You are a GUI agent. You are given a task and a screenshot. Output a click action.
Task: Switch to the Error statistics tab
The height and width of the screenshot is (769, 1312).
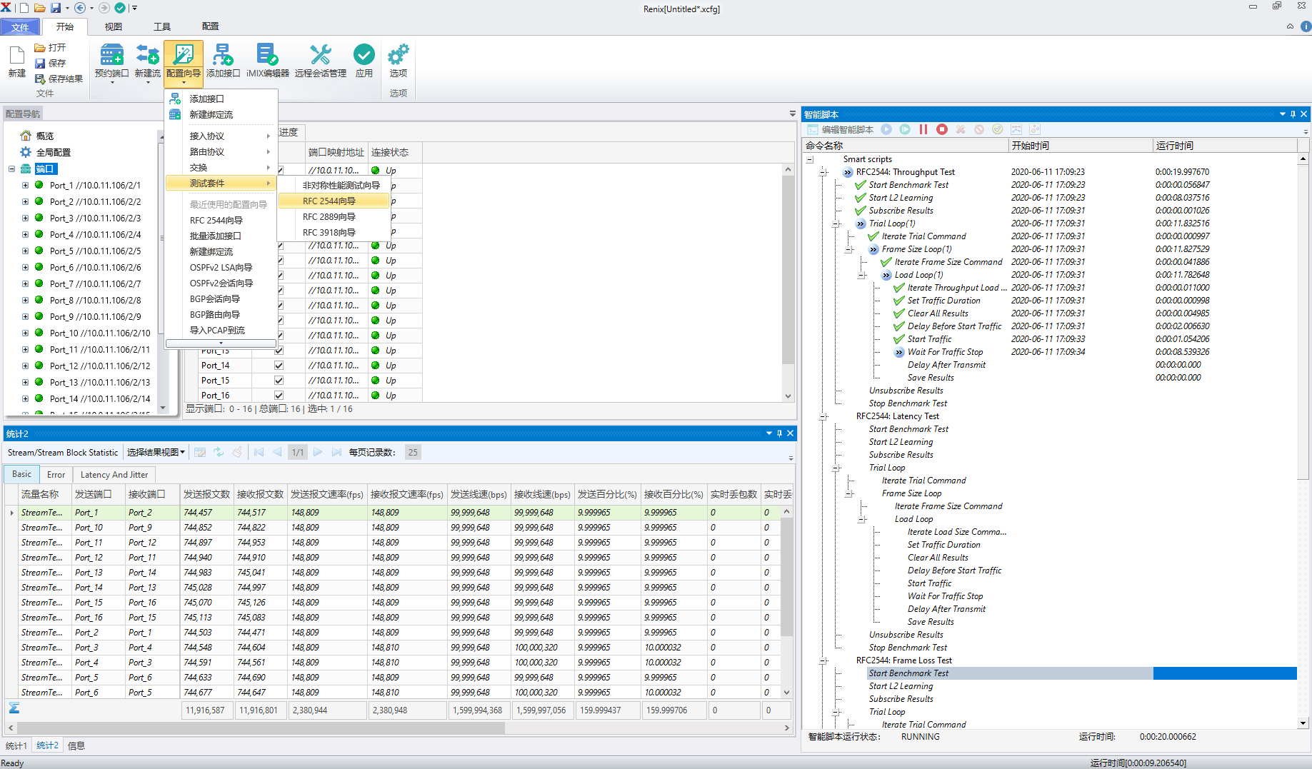pos(56,474)
